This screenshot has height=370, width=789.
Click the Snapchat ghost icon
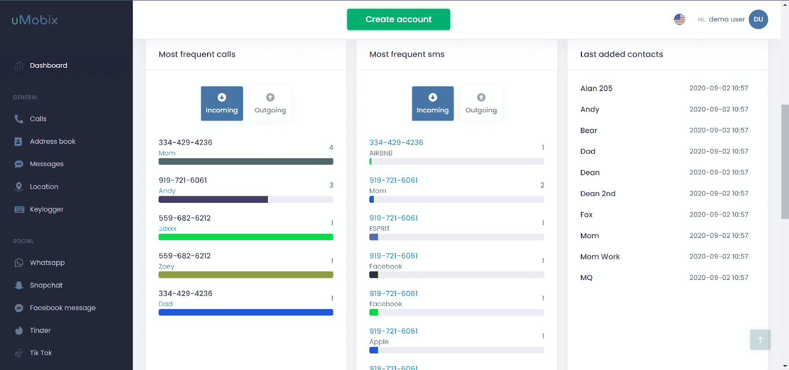(x=19, y=285)
